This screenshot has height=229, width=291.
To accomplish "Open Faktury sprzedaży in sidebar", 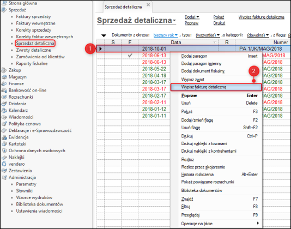I will [x=33, y=16].
